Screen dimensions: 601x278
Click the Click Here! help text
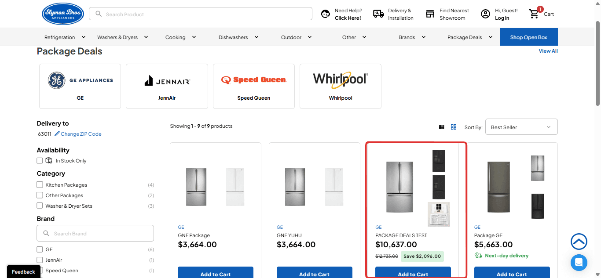(x=348, y=18)
